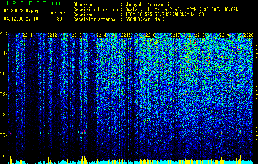Screen dimensions: 258x164
Task: Select the file name 0412052210.png
Action: [21, 11]
